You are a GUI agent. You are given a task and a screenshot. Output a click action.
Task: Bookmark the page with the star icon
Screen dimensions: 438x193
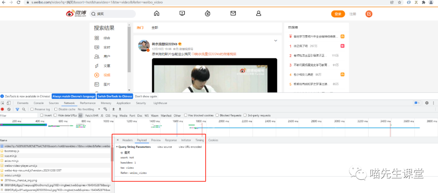[400, 2]
